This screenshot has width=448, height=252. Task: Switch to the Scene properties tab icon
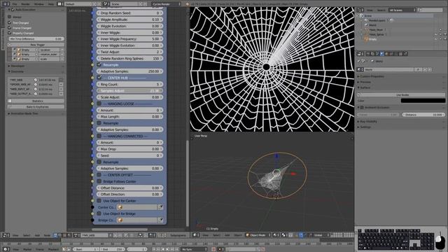(x=377, y=54)
